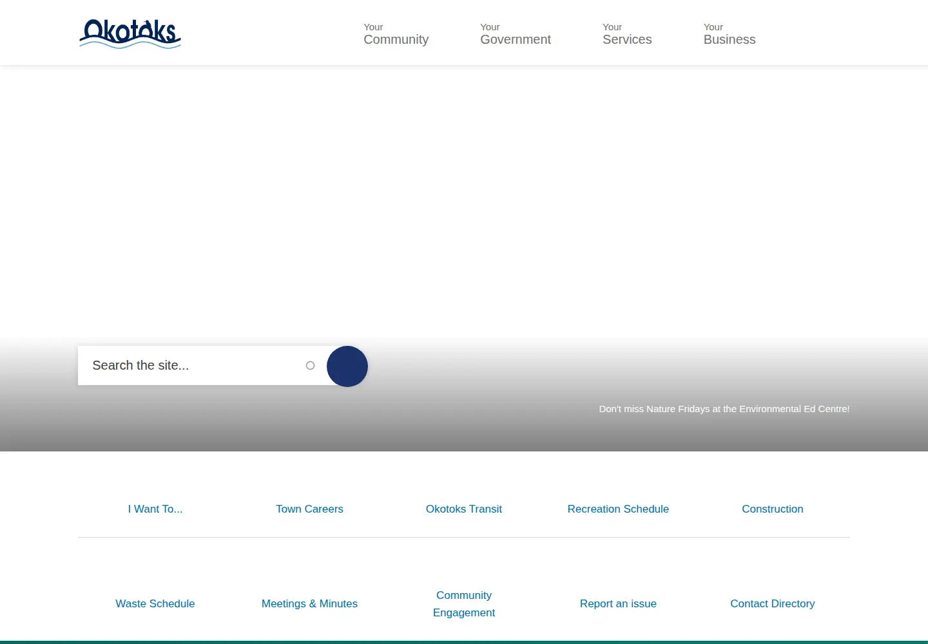
Task: Open the Your Business menu
Action: 730,34
